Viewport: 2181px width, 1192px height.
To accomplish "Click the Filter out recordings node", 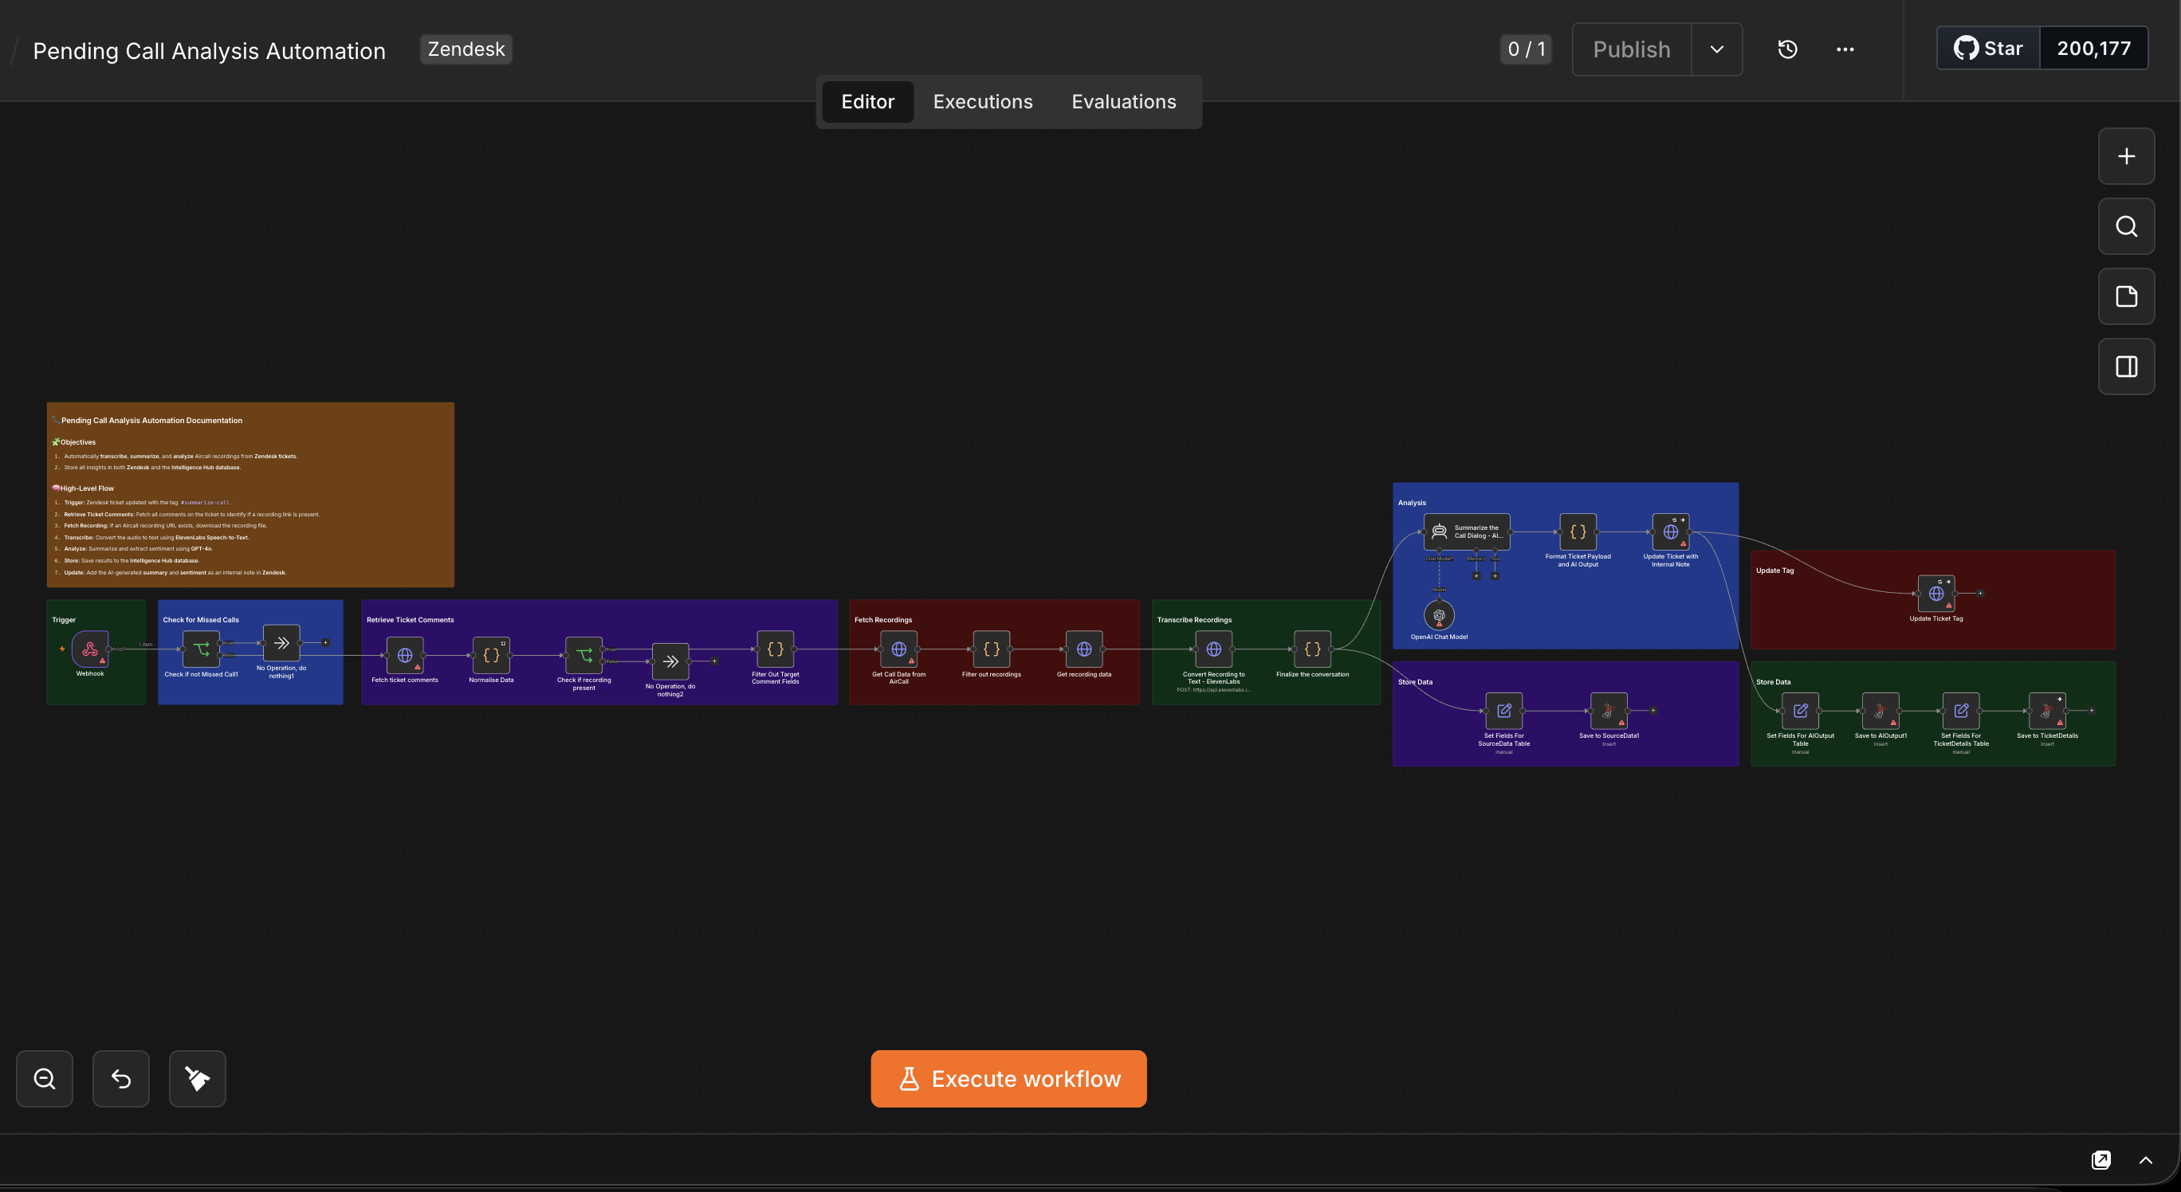I will tap(992, 649).
